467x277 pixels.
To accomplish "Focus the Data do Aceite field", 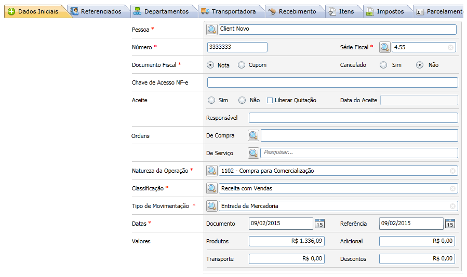I will (x=419, y=100).
